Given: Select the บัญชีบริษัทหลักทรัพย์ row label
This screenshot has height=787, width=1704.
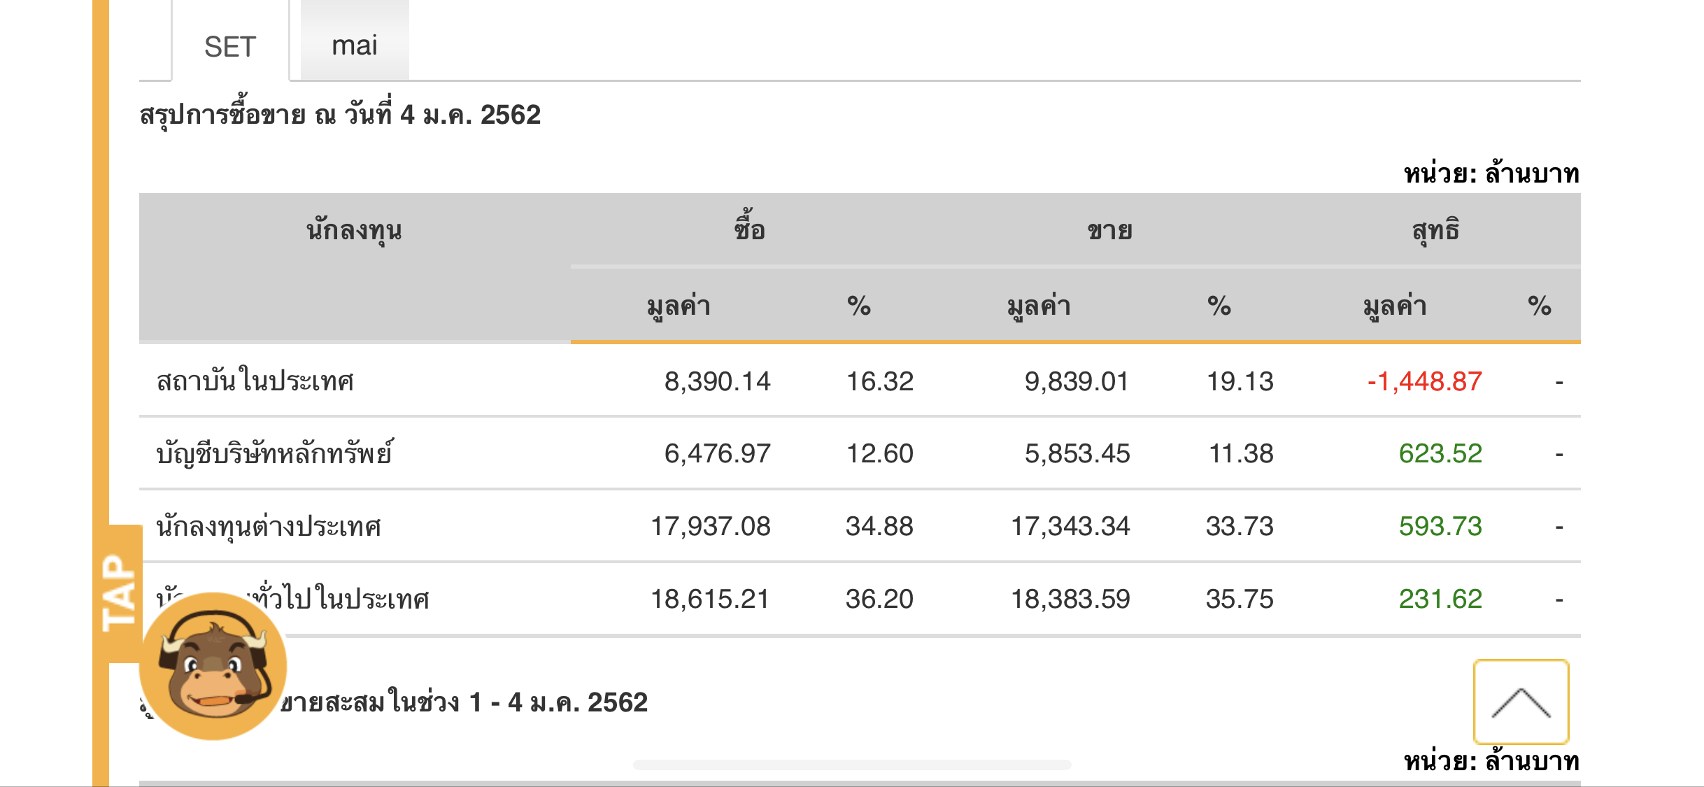Looking at the screenshot, I should (x=275, y=453).
